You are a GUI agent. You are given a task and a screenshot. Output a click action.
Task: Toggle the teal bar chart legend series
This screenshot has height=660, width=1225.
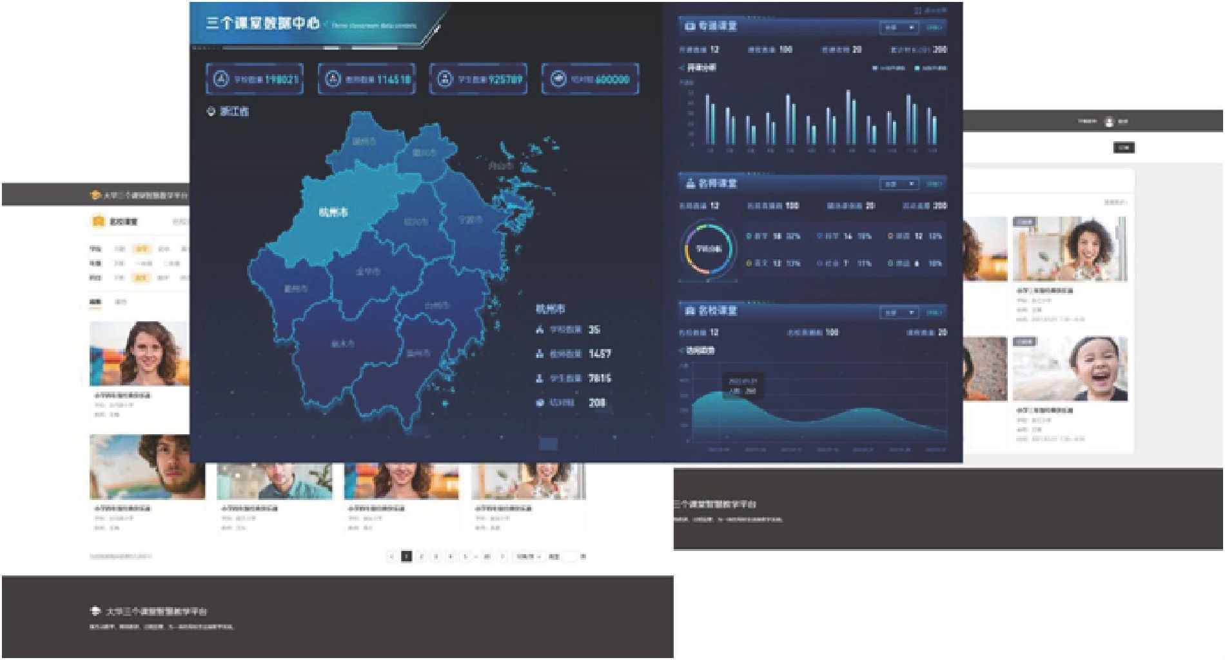[x=930, y=68]
